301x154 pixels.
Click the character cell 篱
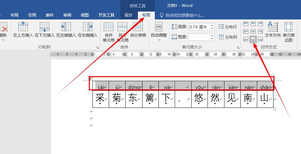click(x=150, y=99)
